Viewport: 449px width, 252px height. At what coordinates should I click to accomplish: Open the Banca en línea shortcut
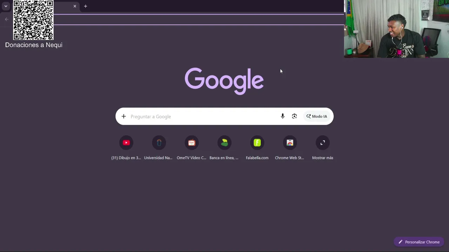click(224, 147)
